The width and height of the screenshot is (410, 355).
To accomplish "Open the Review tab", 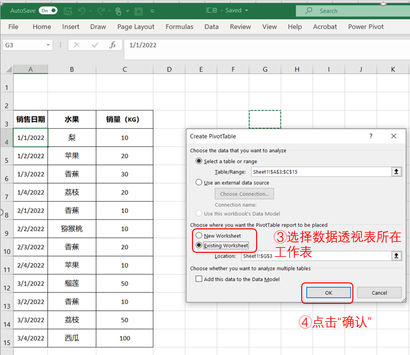I will click(x=240, y=27).
